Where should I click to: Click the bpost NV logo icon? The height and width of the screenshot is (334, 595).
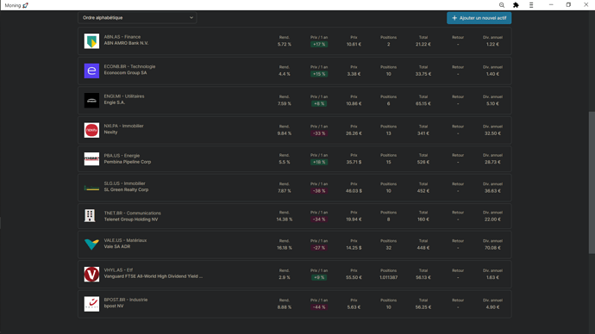point(91,304)
